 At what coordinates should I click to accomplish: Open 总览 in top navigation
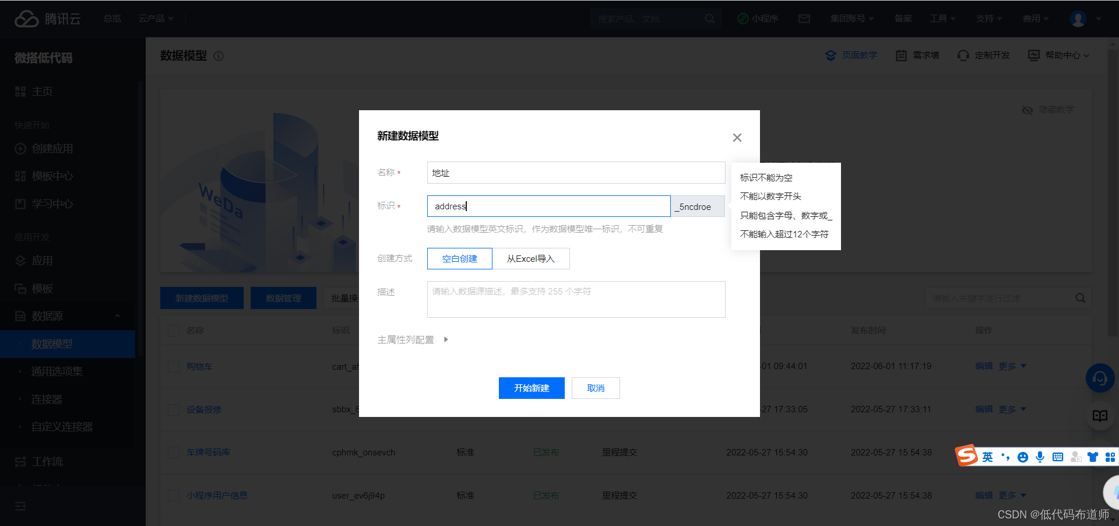click(112, 19)
